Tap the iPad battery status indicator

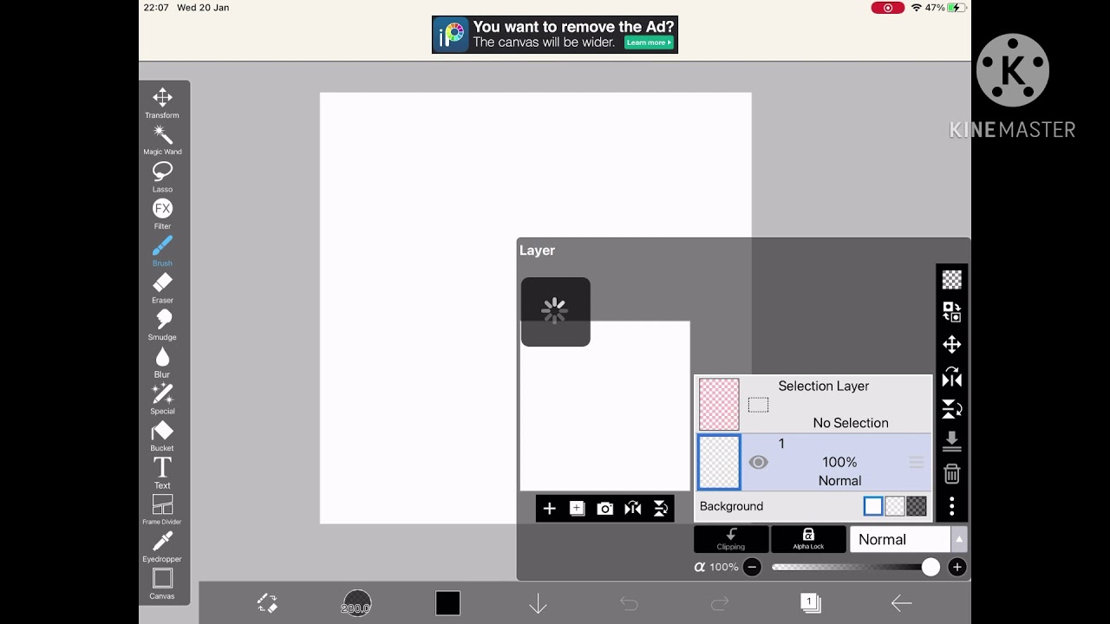point(956,8)
